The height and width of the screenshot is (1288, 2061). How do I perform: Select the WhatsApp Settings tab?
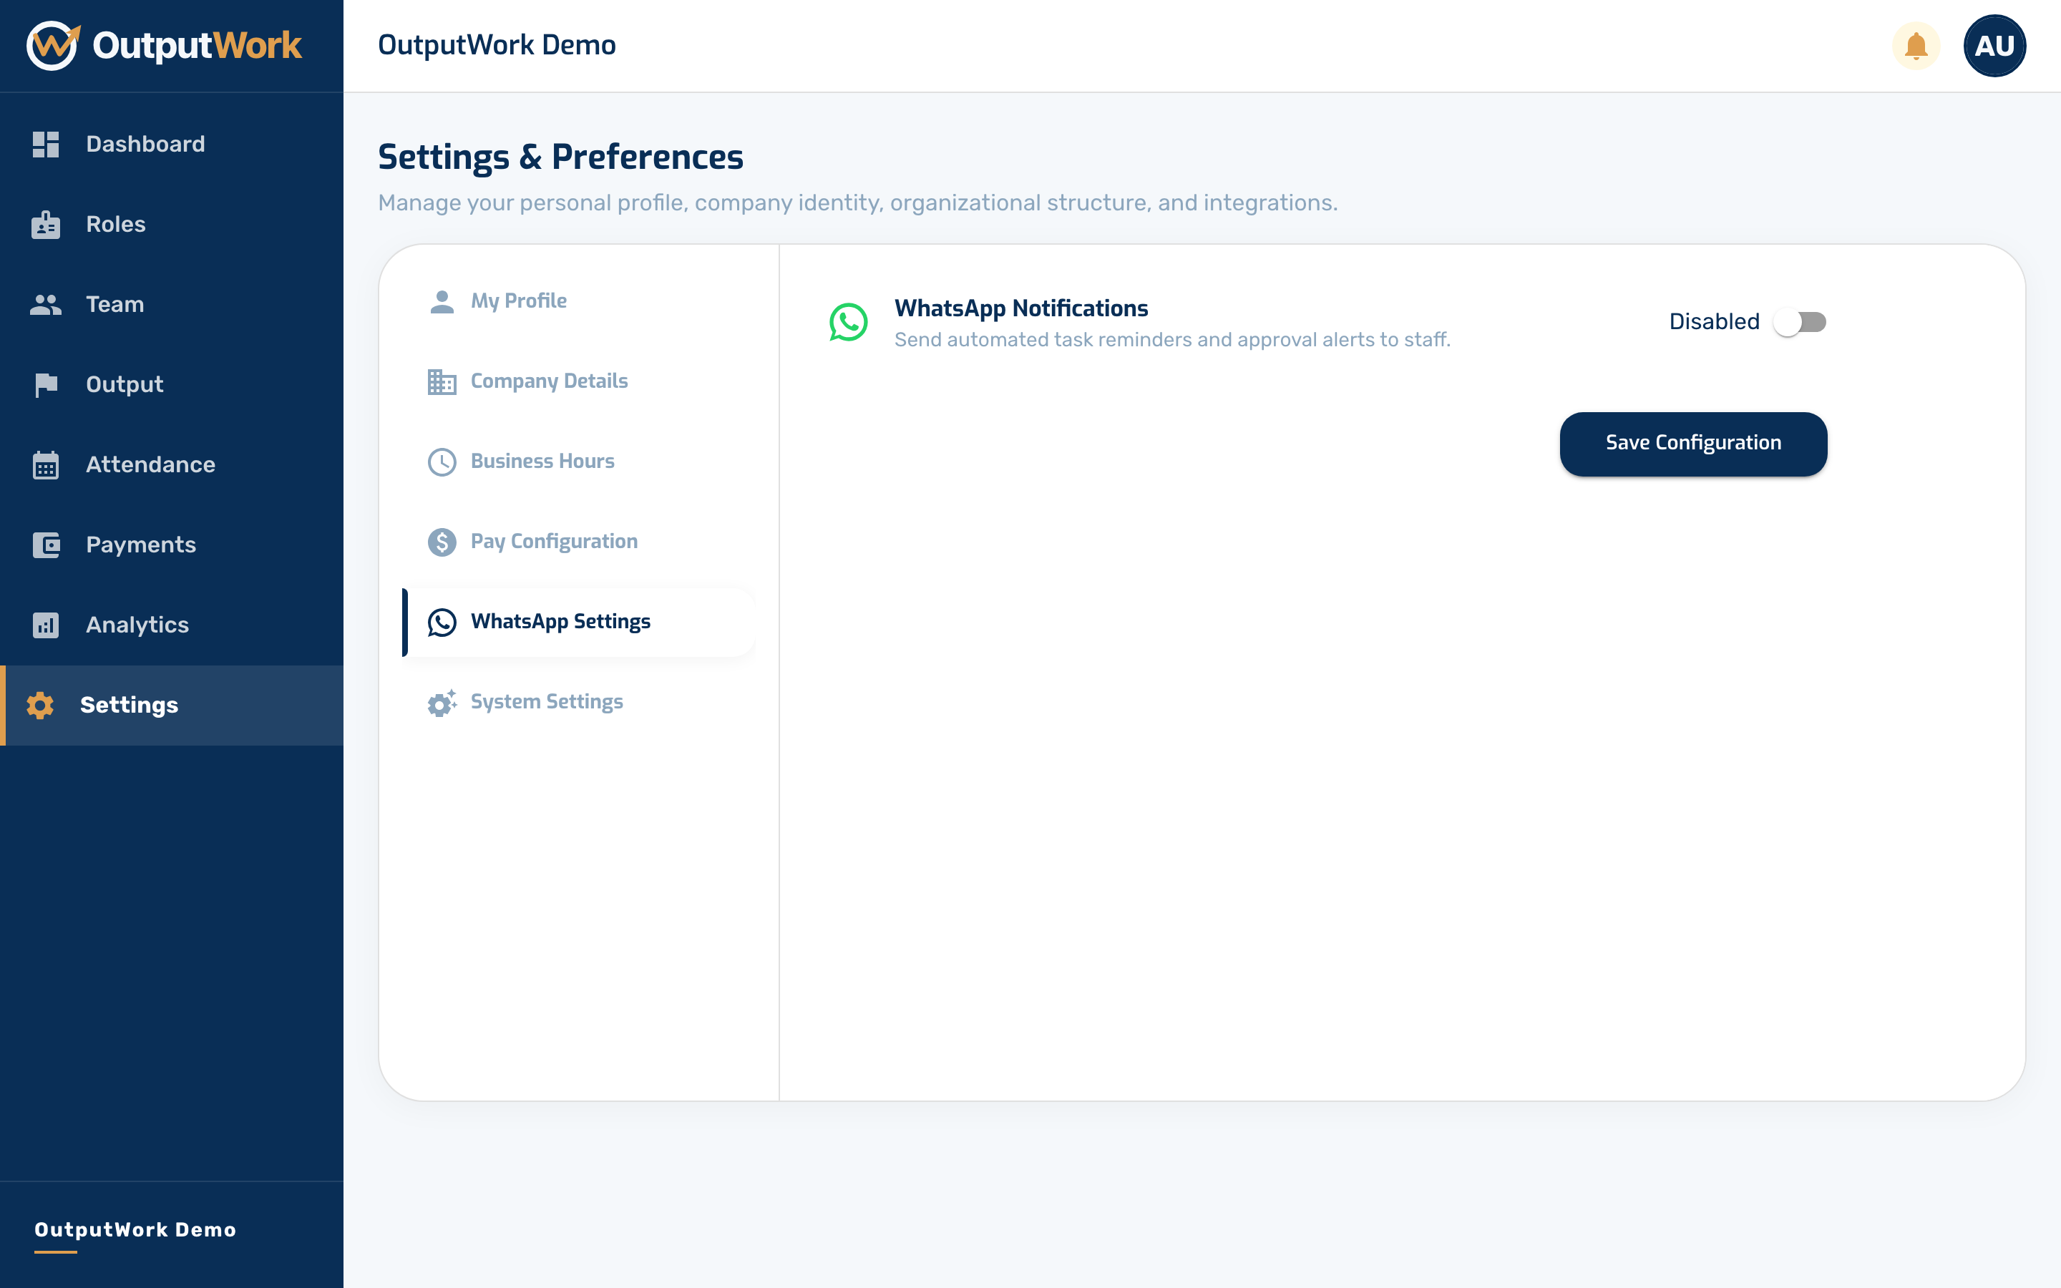(x=578, y=622)
